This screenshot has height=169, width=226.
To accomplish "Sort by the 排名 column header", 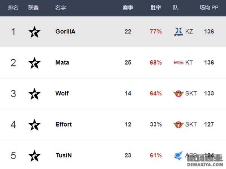I will (13, 8).
